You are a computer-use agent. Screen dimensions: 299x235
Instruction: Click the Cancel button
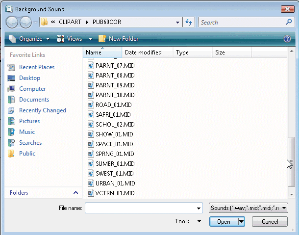(270, 222)
